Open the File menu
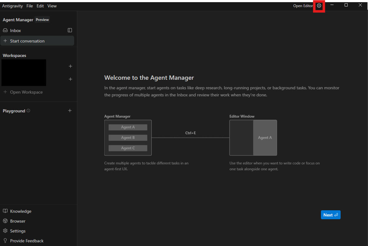The image size is (368, 246). pyautogui.click(x=30, y=6)
